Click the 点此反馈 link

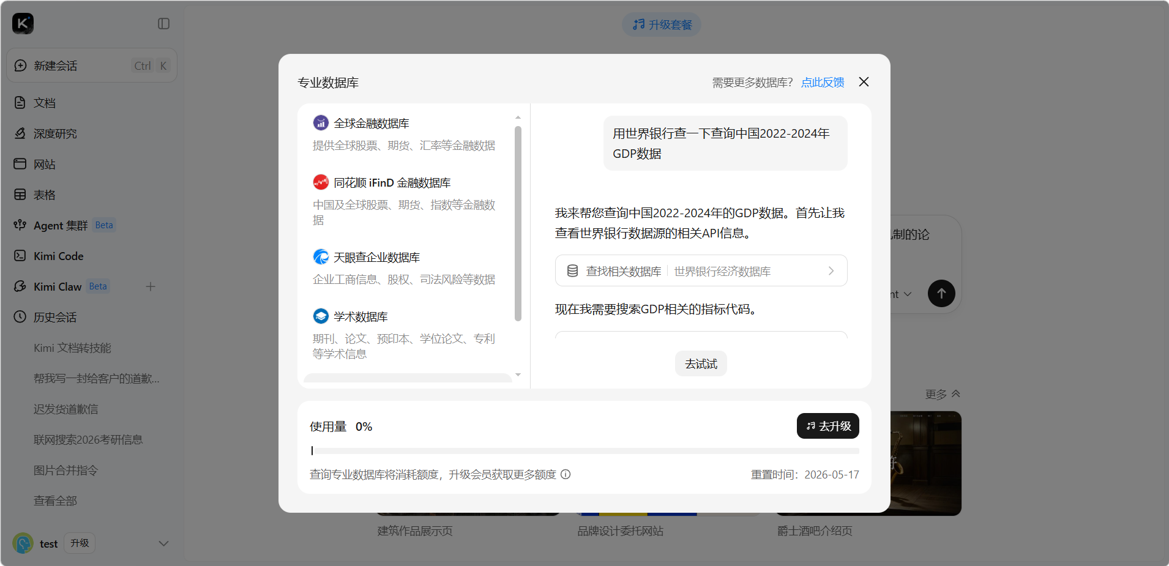click(823, 83)
